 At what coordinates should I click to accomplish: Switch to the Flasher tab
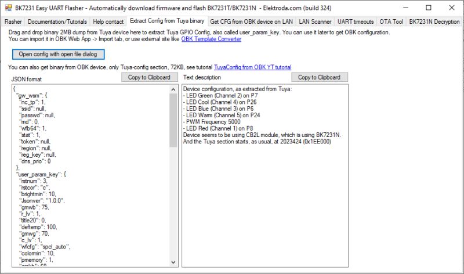(13, 21)
